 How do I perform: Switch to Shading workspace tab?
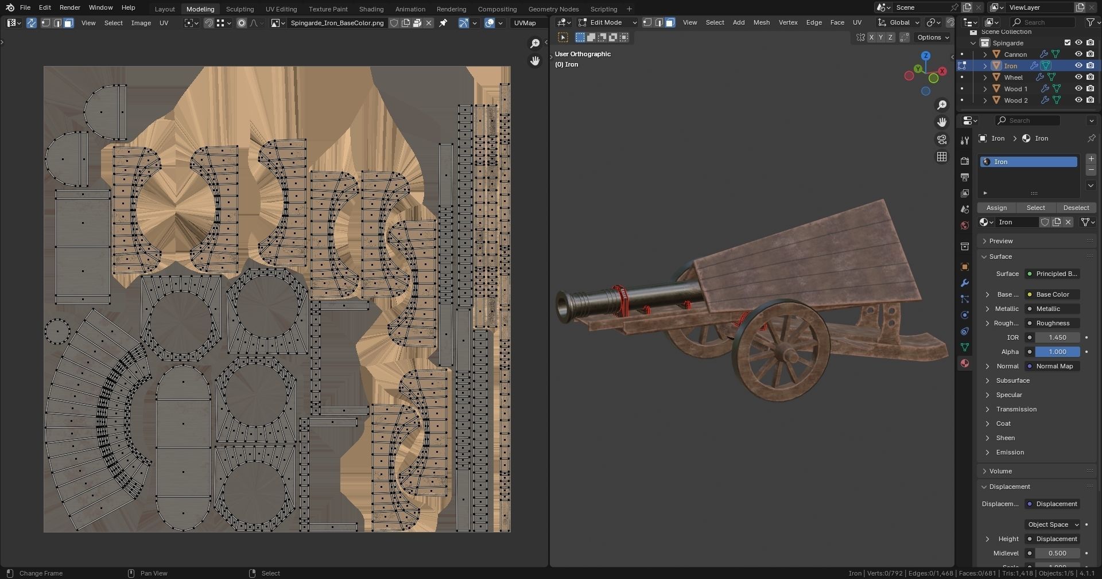click(x=371, y=9)
